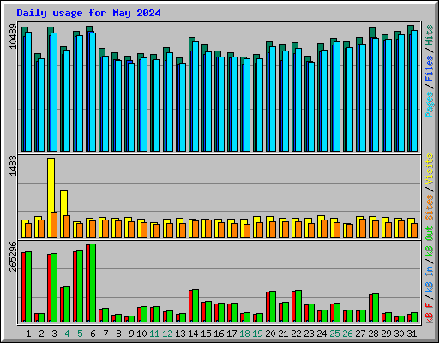Click the kB F legend label

430,313
